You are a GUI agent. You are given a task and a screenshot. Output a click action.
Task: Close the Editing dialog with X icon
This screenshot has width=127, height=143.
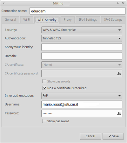pyautogui.click(x=123, y=3)
